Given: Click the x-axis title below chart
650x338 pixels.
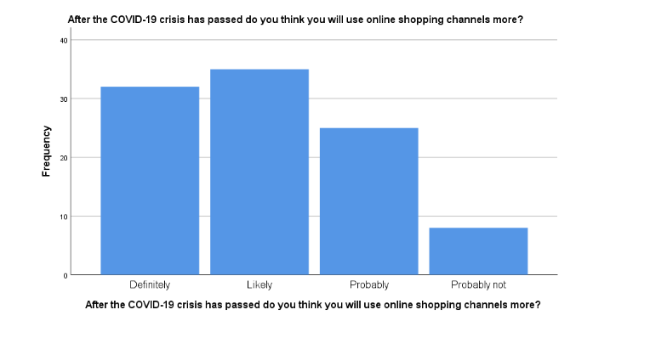Looking at the screenshot, I should pos(313,305).
